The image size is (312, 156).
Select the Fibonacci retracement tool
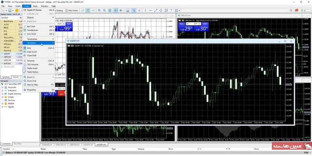[166, 11]
